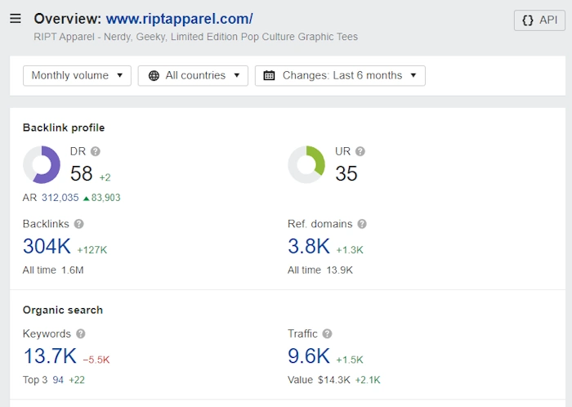
Task: Click the +1.3K ref. domains change
Action: [350, 250]
